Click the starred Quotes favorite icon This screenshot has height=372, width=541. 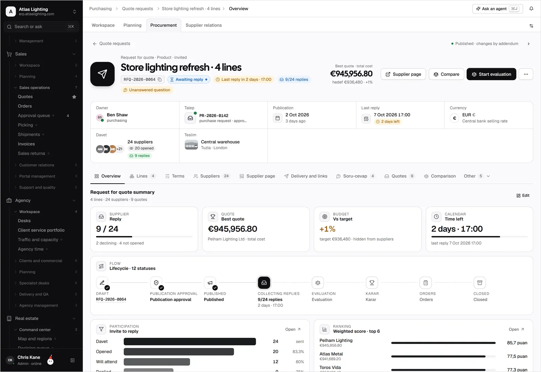74,97
